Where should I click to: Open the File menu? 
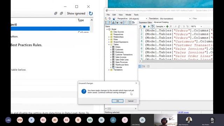click(108, 15)
